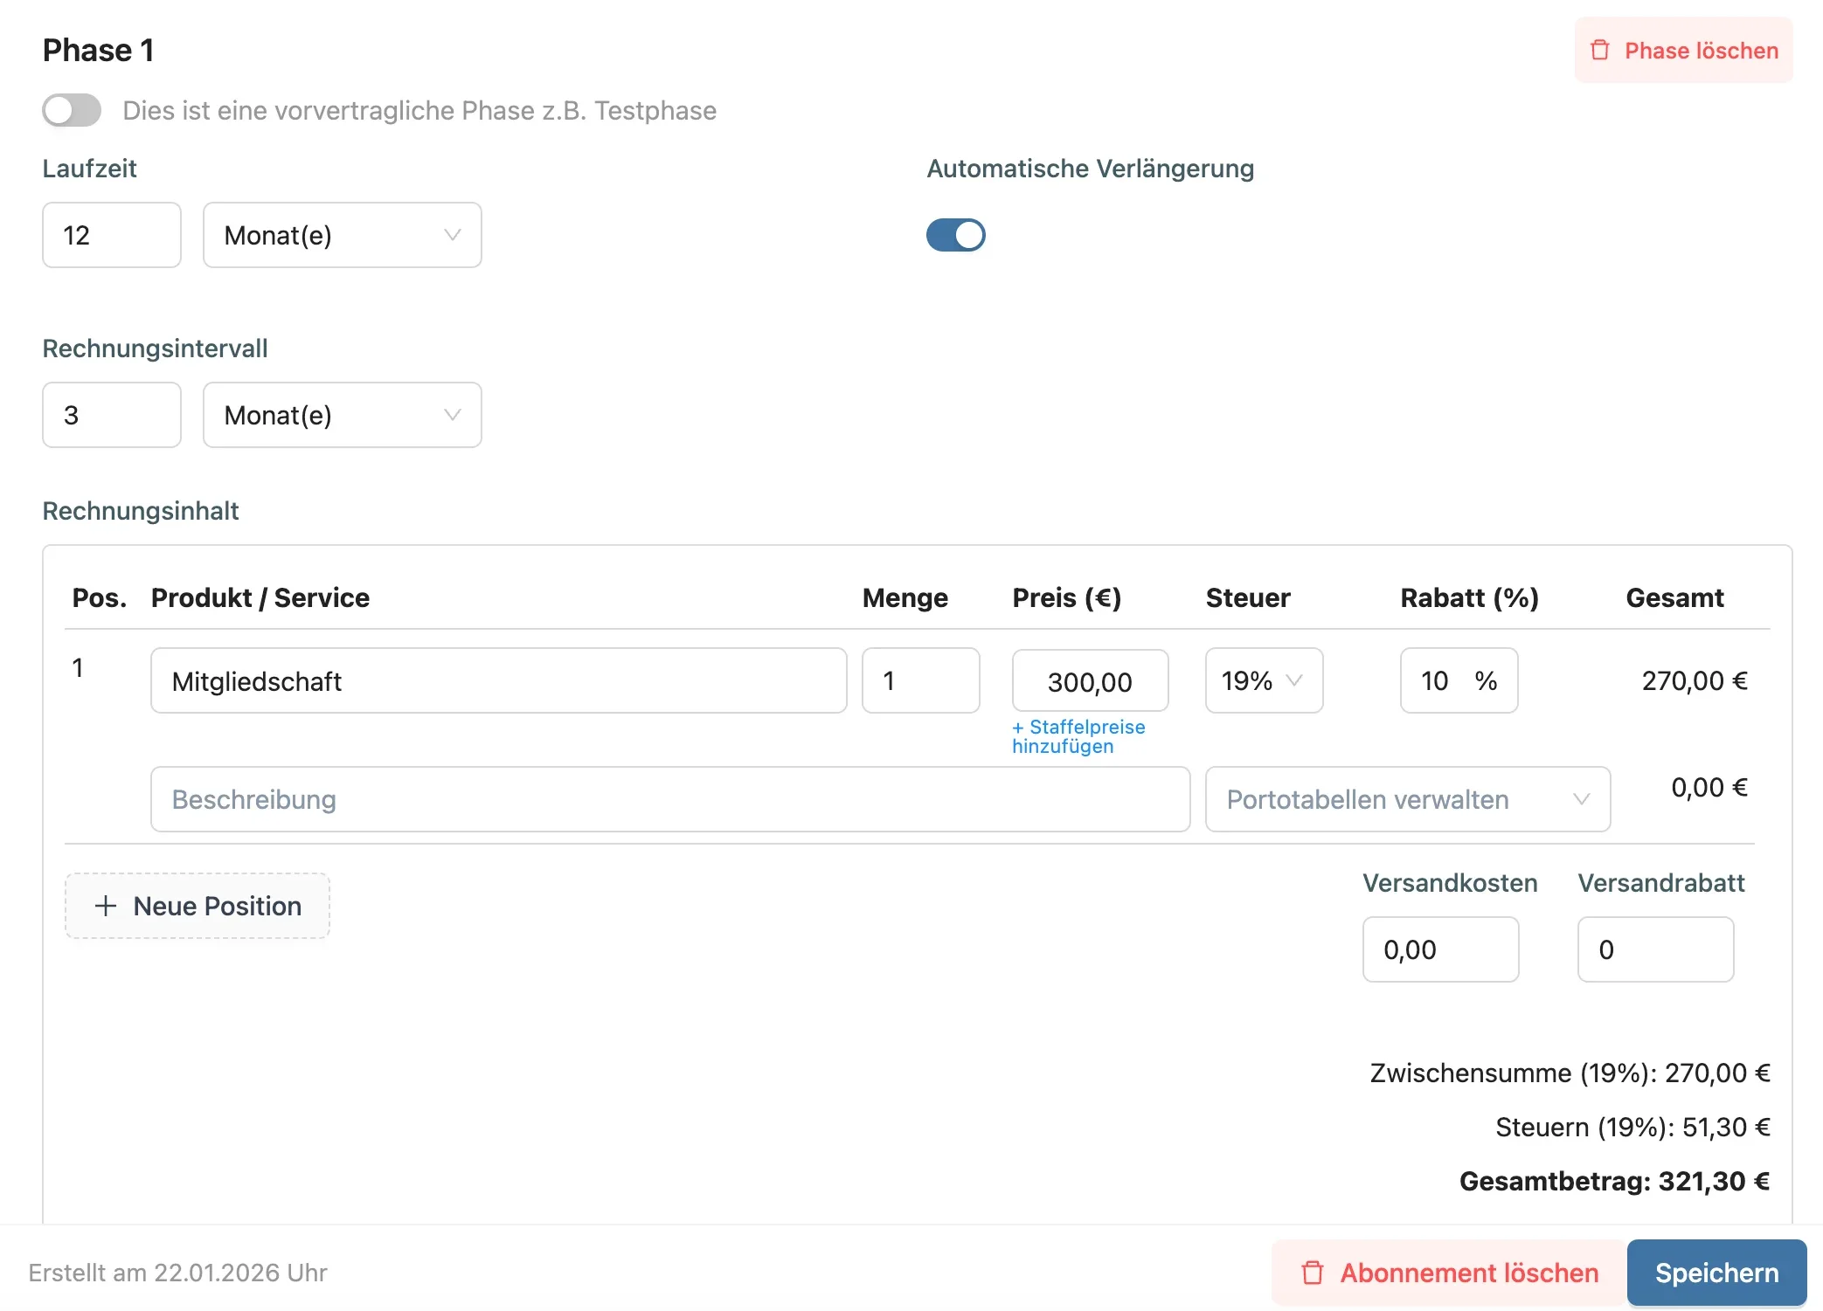Screen dimensions: 1823x1311
Task: Open the Laufzeit Monat(e) unit dropdown
Action: click(x=342, y=235)
